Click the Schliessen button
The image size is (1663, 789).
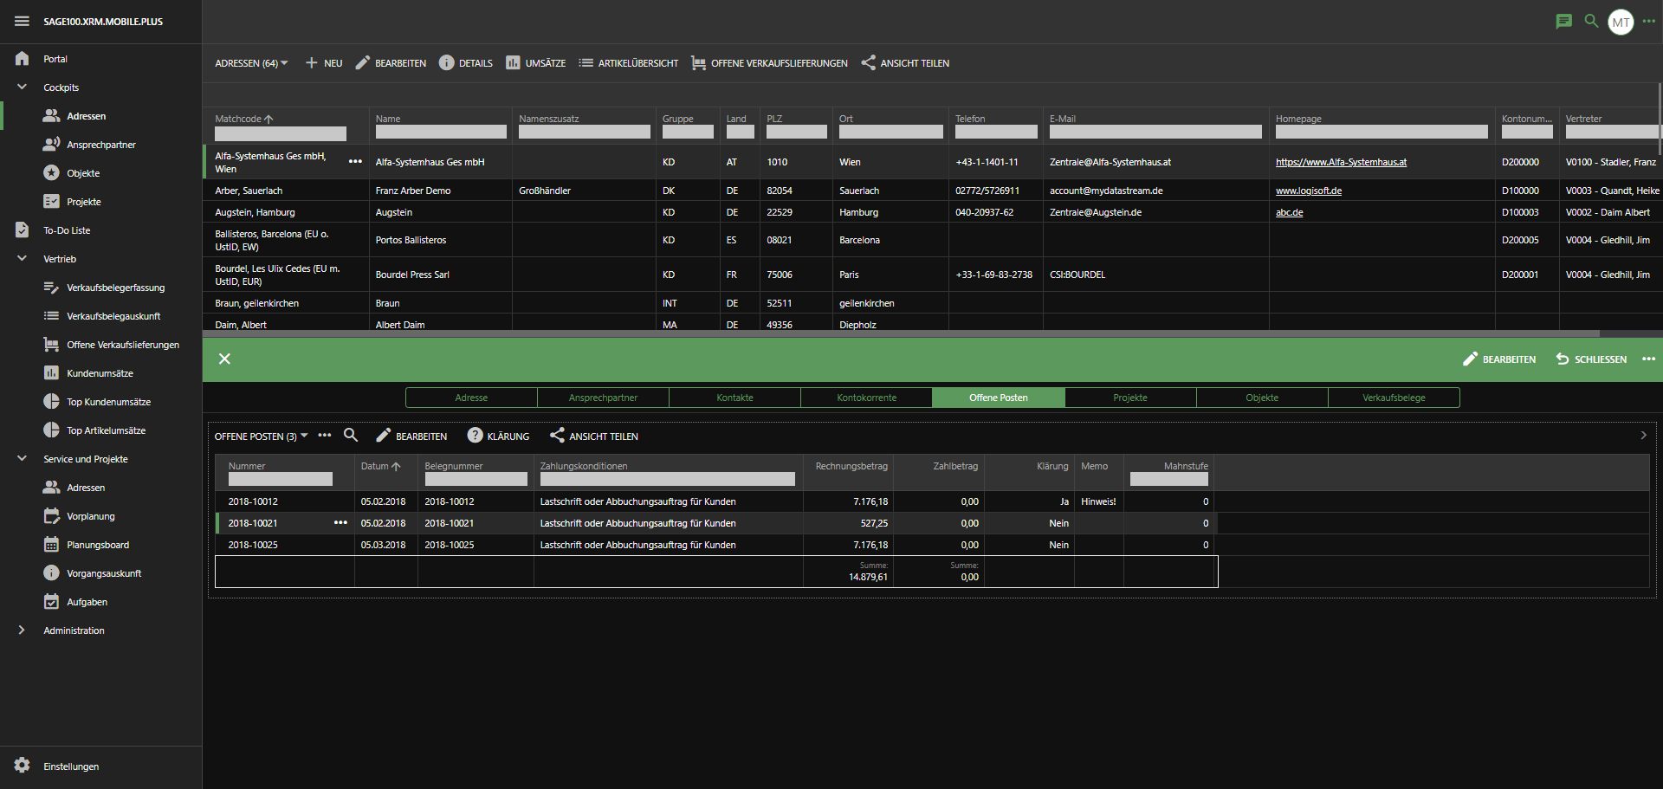[x=1591, y=359]
